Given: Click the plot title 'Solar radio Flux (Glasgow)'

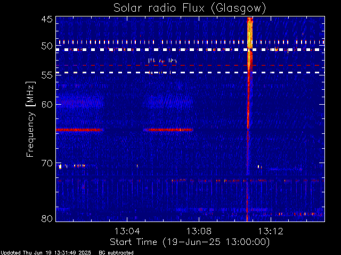Looking at the screenshot, I should click(x=190, y=8).
